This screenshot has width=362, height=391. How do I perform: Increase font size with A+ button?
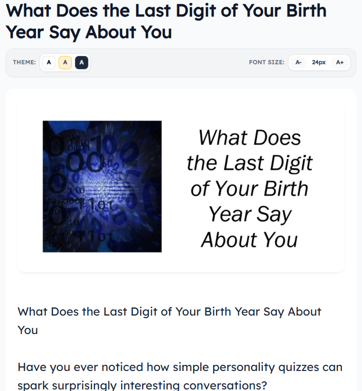pos(340,62)
